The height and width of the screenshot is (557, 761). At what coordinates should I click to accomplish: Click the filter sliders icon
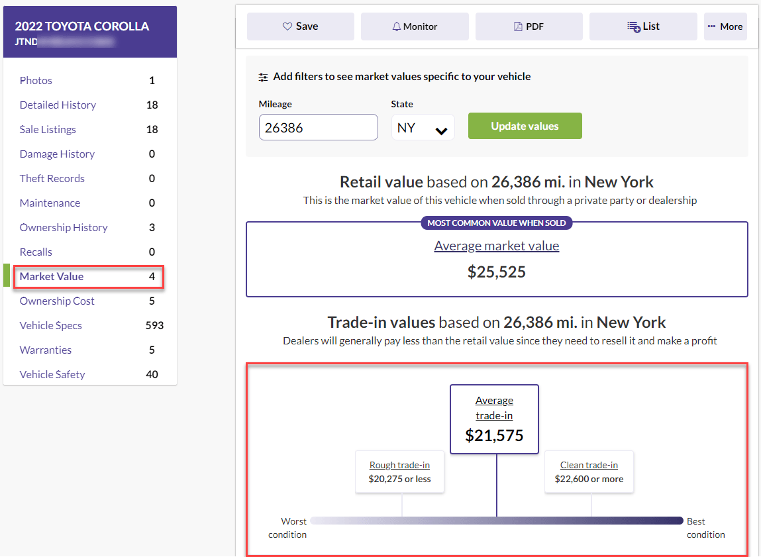click(x=263, y=77)
